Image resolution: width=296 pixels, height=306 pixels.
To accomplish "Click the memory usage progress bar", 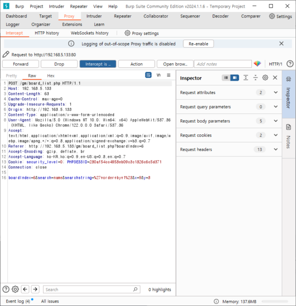I will [x=275, y=301].
